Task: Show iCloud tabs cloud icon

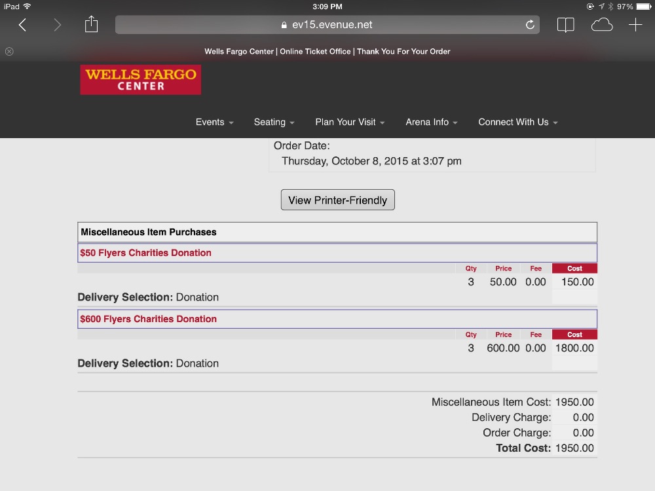Action: point(601,25)
